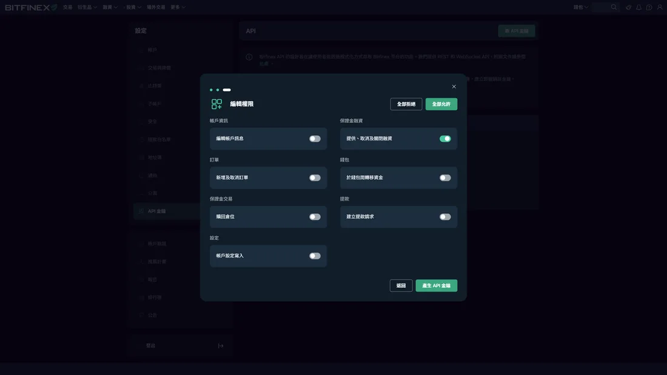Expand the 衍生品 dropdown

tap(87, 7)
